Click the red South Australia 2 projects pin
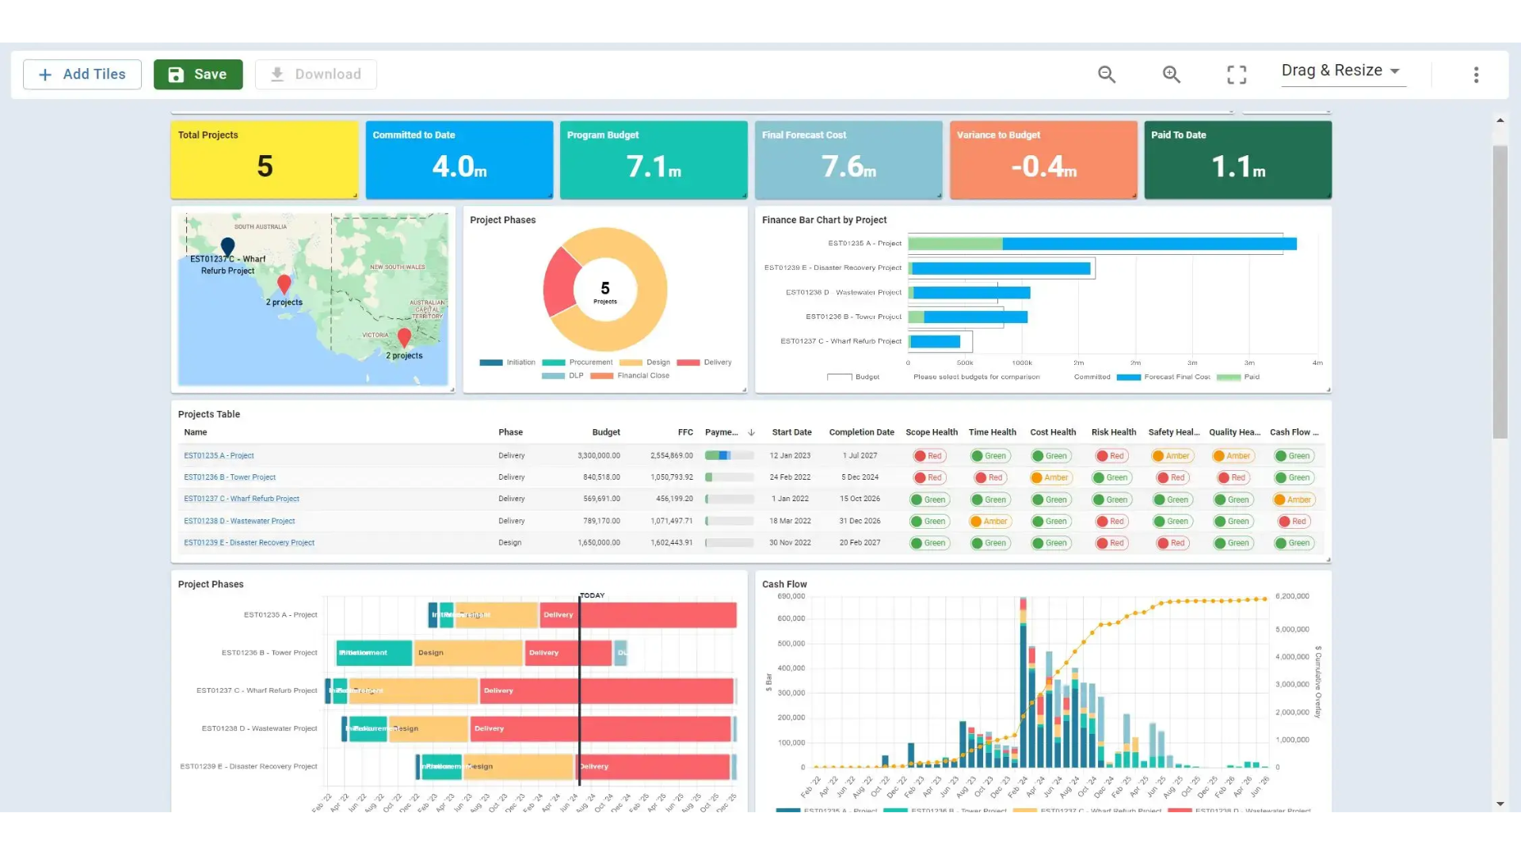 tap(284, 284)
